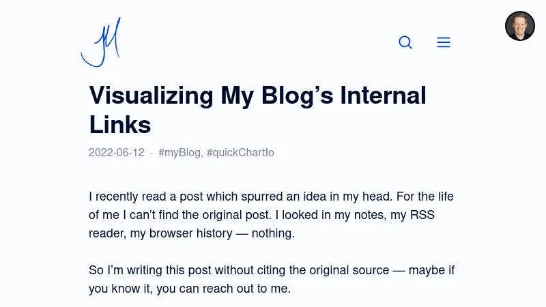Click the profile avatar photo
This screenshot has width=546, height=307.
[520, 26]
